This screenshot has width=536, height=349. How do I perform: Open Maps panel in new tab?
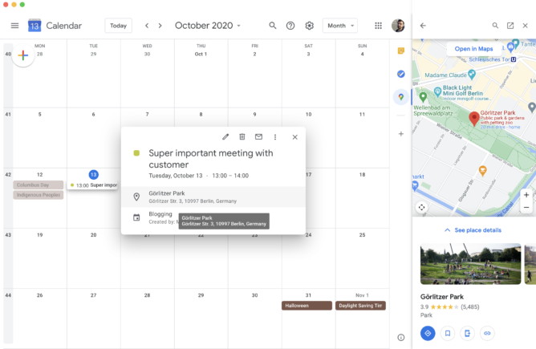(510, 26)
